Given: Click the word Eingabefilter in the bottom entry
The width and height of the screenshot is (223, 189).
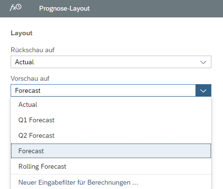Looking at the screenshot, I should pyautogui.click(x=57, y=183).
